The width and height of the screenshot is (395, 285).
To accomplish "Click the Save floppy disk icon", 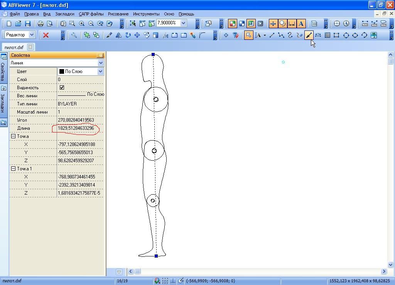I will (x=27, y=24).
